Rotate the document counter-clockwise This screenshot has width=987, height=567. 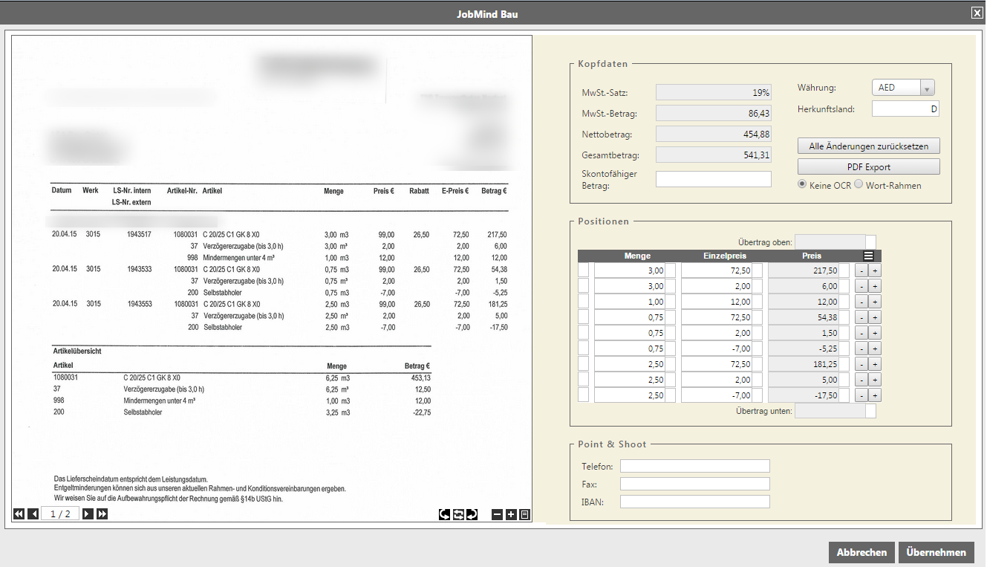[x=445, y=514]
